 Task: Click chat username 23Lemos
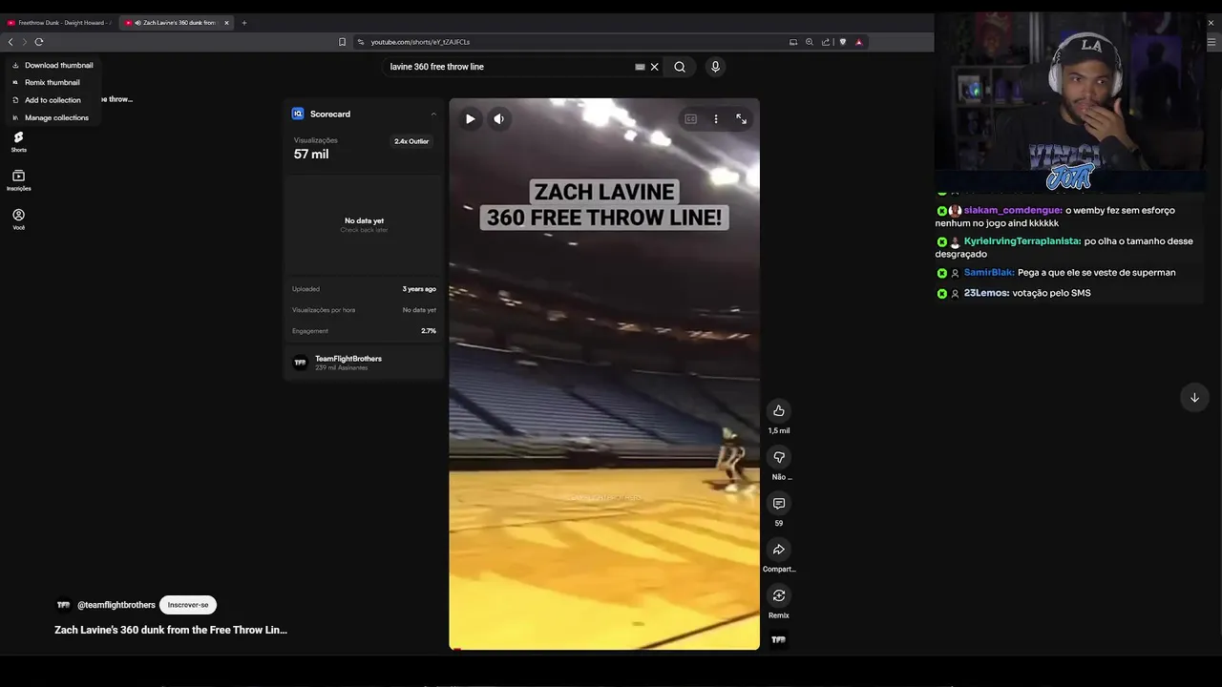point(987,293)
